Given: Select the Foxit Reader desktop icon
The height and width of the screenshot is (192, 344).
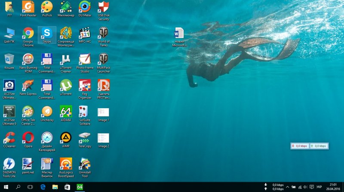Looking at the screenshot, I should coord(28,7).
